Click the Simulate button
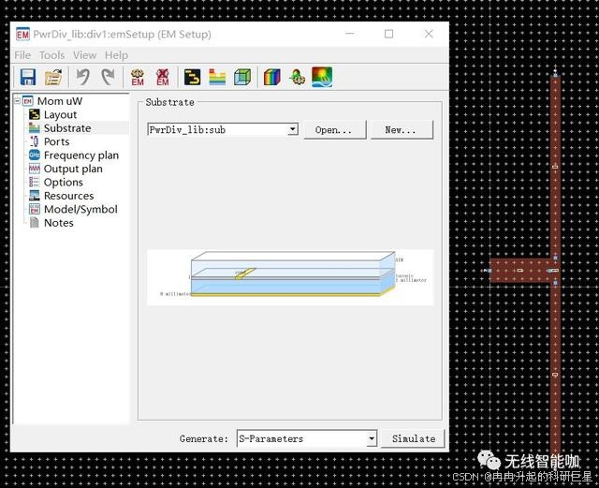The image size is (599, 488). click(414, 438)
